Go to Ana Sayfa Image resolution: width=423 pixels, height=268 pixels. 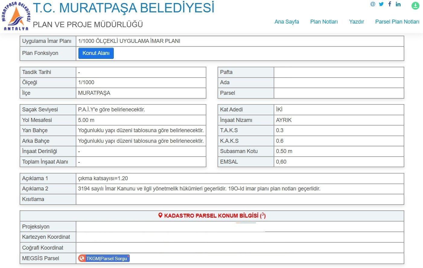(287, 22)
